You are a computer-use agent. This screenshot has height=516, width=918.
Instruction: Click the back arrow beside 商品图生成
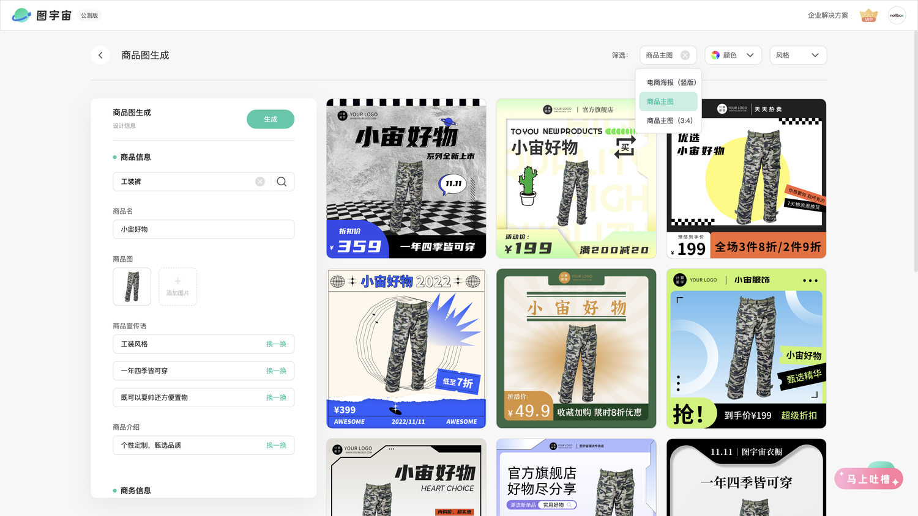point(100,55)
